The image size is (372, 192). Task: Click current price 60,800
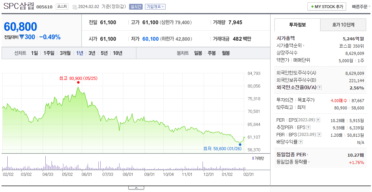pyautogui.click(x=20, y=26)
